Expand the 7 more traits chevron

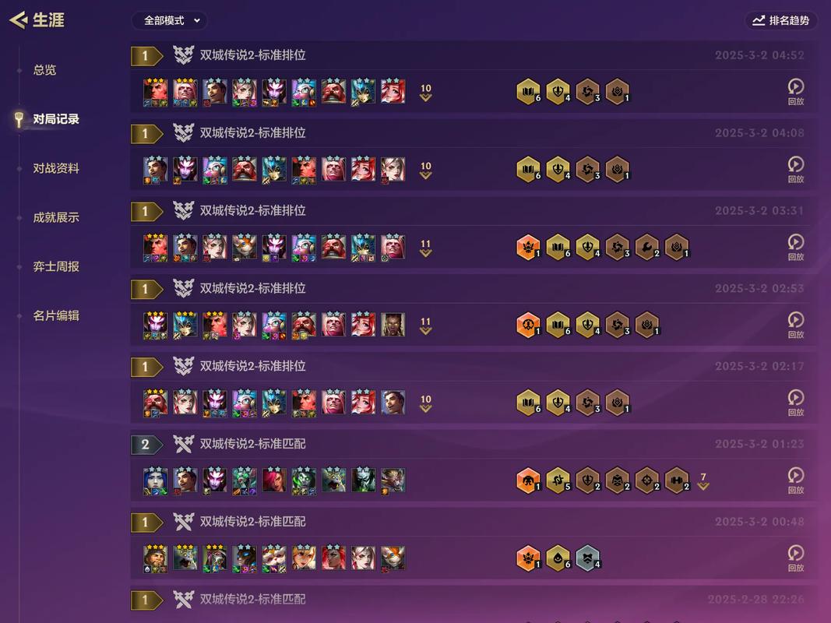(703, 481)
